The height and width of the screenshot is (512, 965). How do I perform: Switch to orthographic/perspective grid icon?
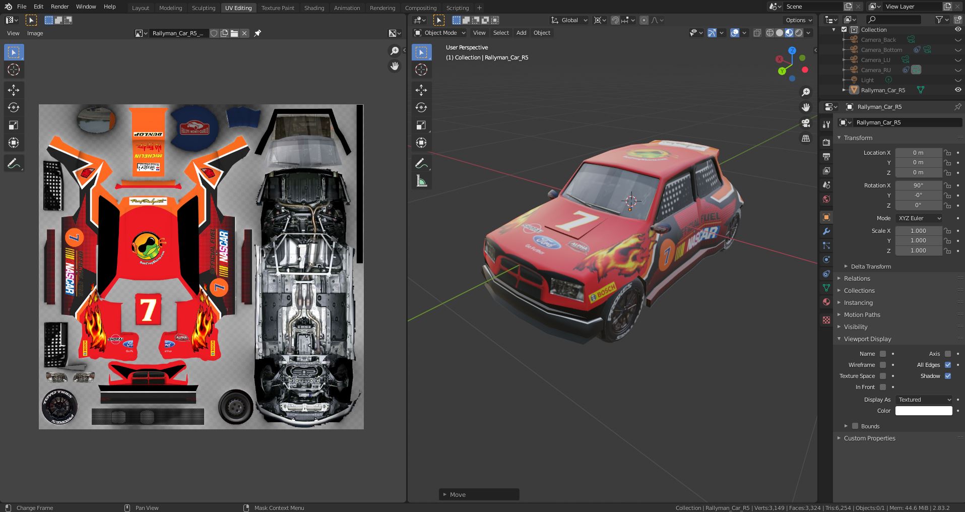click(x=806, y=138)
